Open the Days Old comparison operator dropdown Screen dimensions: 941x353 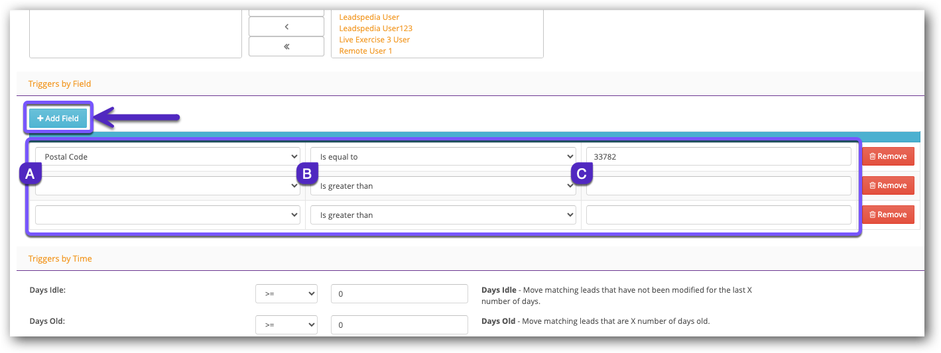coord(286,325)
